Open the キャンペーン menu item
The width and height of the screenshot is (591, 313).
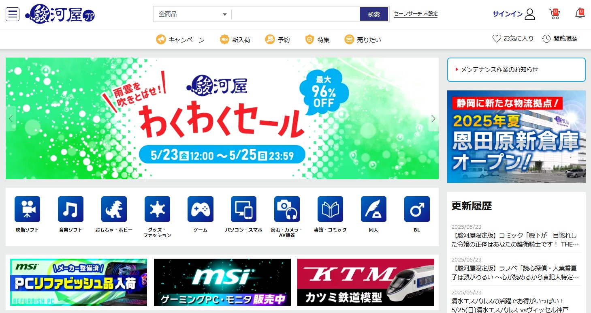coord(180,40)
